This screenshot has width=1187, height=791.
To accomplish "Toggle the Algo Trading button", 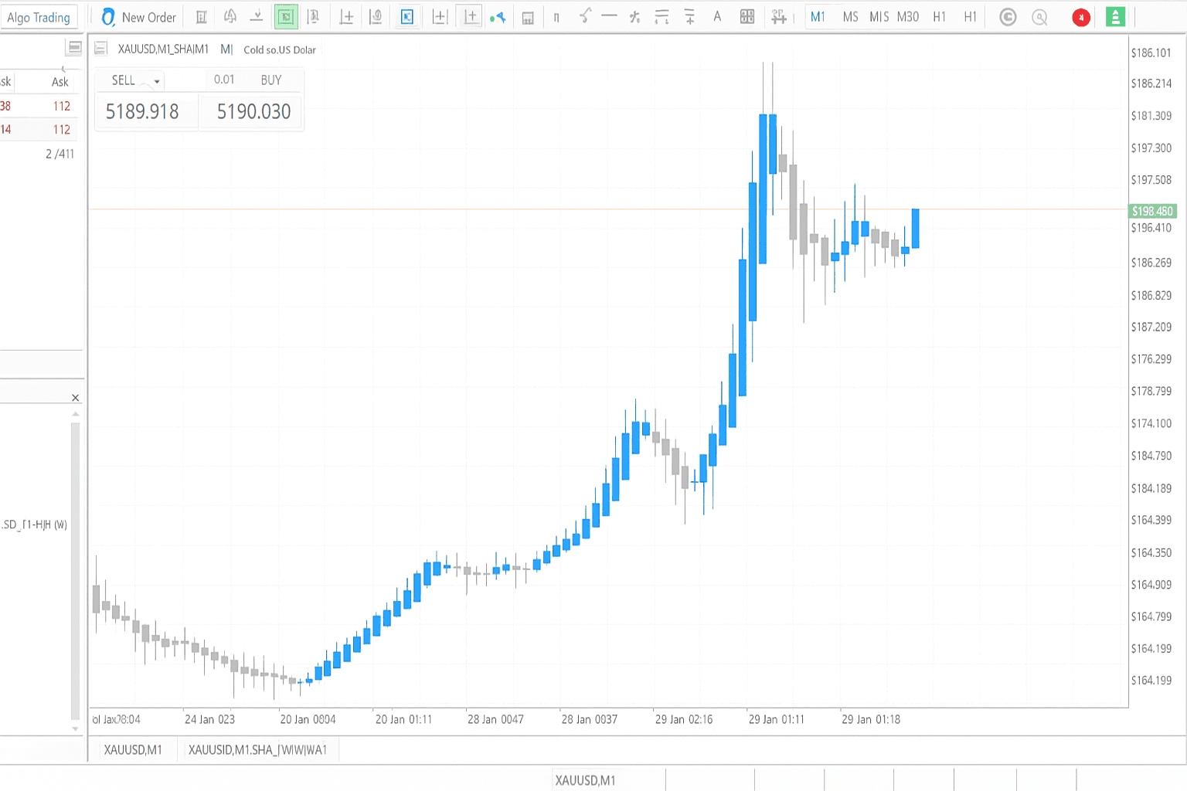I will point(39,17).
